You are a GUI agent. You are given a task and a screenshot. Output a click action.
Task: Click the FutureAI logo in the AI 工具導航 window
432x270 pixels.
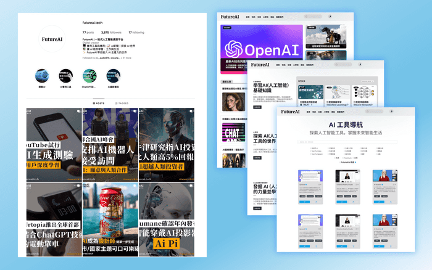pos(290,112)
